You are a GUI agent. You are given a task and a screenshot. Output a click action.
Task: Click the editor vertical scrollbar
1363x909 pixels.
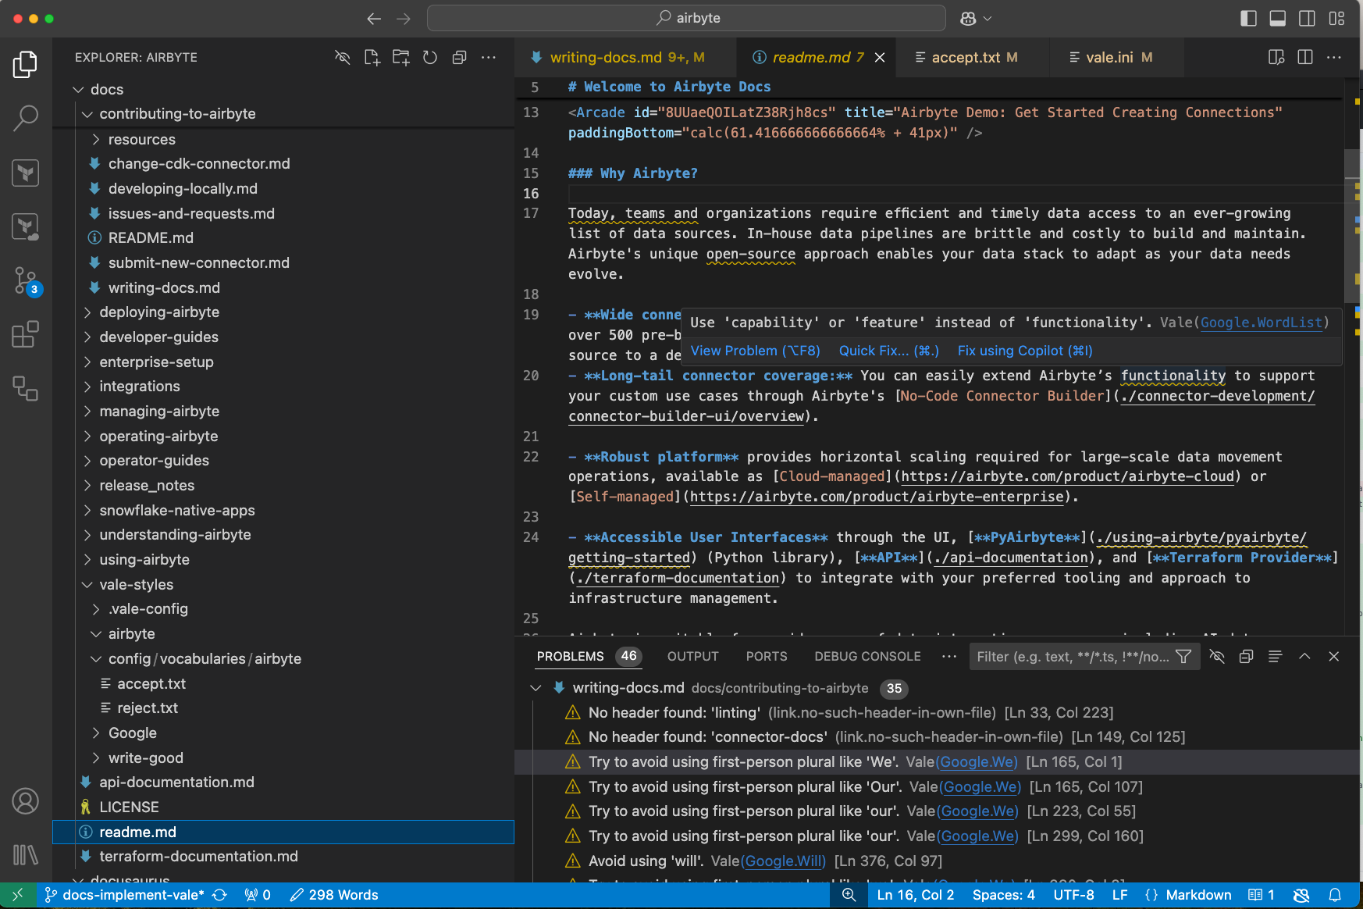(1352, 226)
